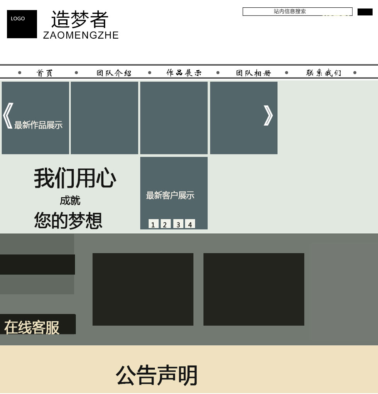Click the 公告声明 heading
Viewport: 378px width, 394px height.
tap(157, 375)
